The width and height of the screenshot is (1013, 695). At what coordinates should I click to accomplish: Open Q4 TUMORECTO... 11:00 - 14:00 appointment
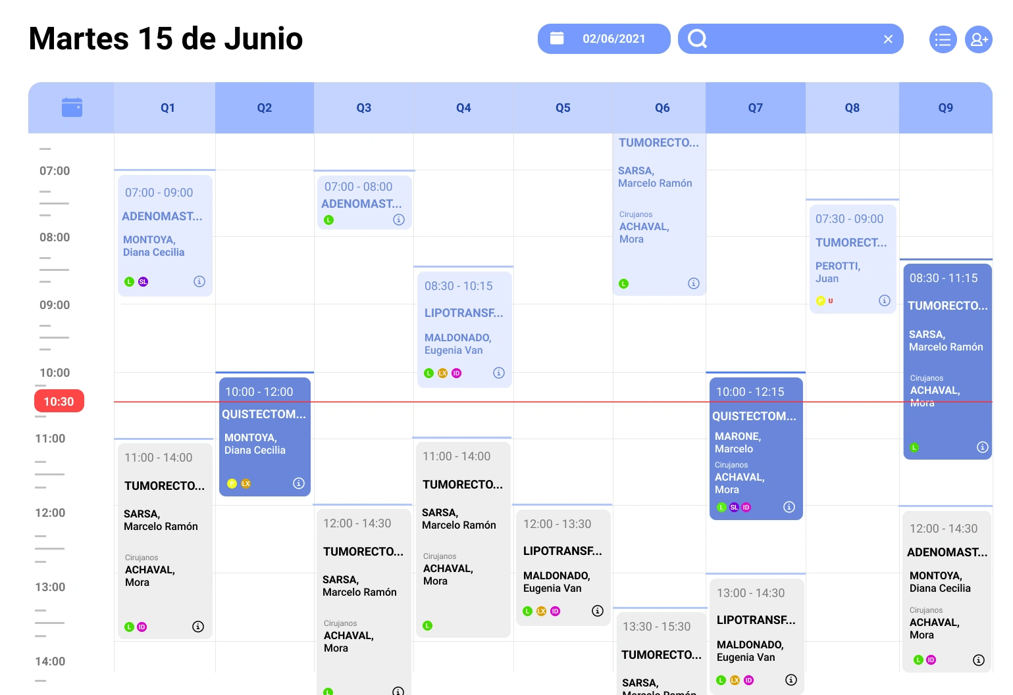[463, 539]
